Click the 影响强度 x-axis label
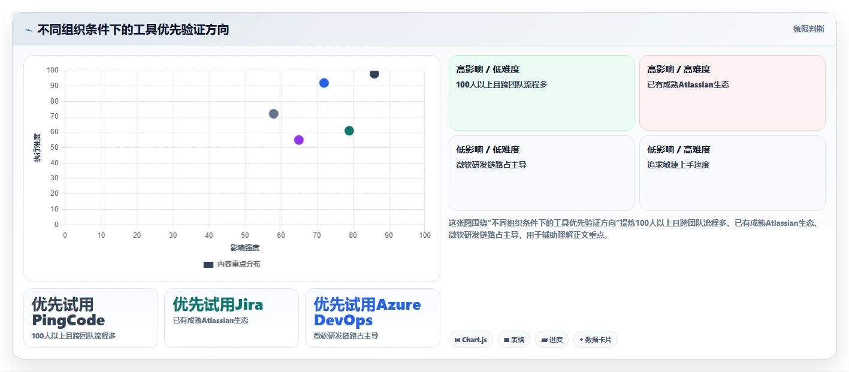The height and width of the screenshot is (372, 849). tap(245, 248)
